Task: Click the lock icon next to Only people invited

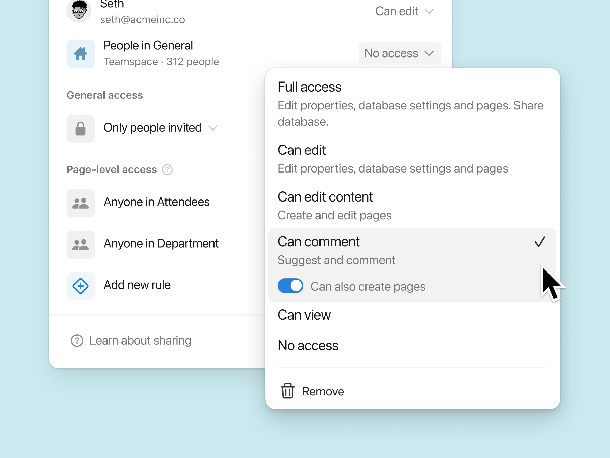Action: click(x=80, y=128)
